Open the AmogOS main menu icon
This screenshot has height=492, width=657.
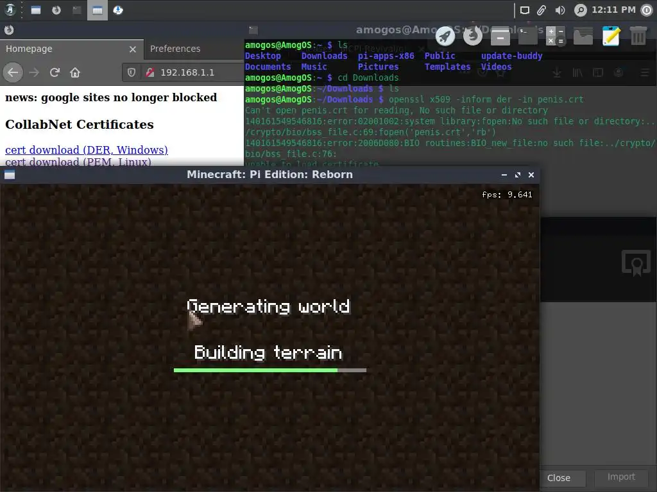[x=9, y=10]
